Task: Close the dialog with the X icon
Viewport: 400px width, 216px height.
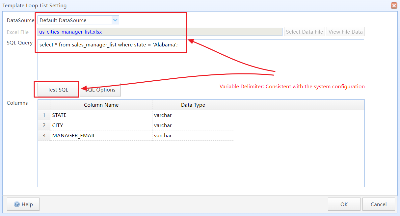Action: (394, 6)
